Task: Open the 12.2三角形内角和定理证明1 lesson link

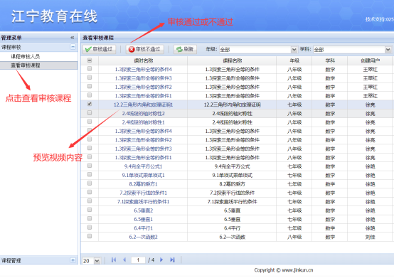Action: pyautogui.click(x=143, y=105)
